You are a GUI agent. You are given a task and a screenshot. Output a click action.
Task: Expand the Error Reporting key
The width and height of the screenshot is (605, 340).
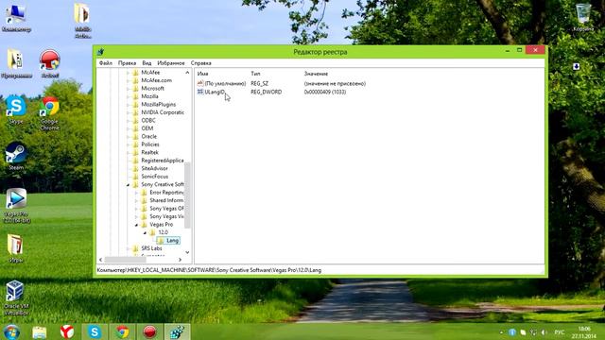pos(136,193)
